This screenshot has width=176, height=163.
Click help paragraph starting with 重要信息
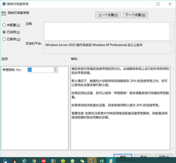(120, 115)
